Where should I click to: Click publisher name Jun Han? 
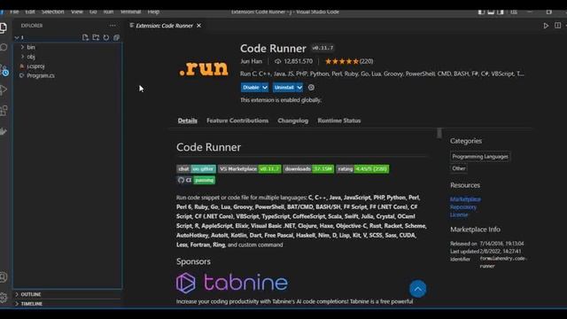[x=251, y=61]
